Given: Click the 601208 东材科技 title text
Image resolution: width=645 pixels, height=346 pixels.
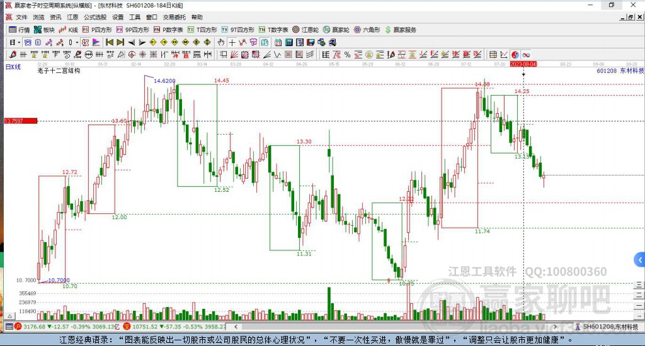Looking at the screenshot, I should 620,70.
